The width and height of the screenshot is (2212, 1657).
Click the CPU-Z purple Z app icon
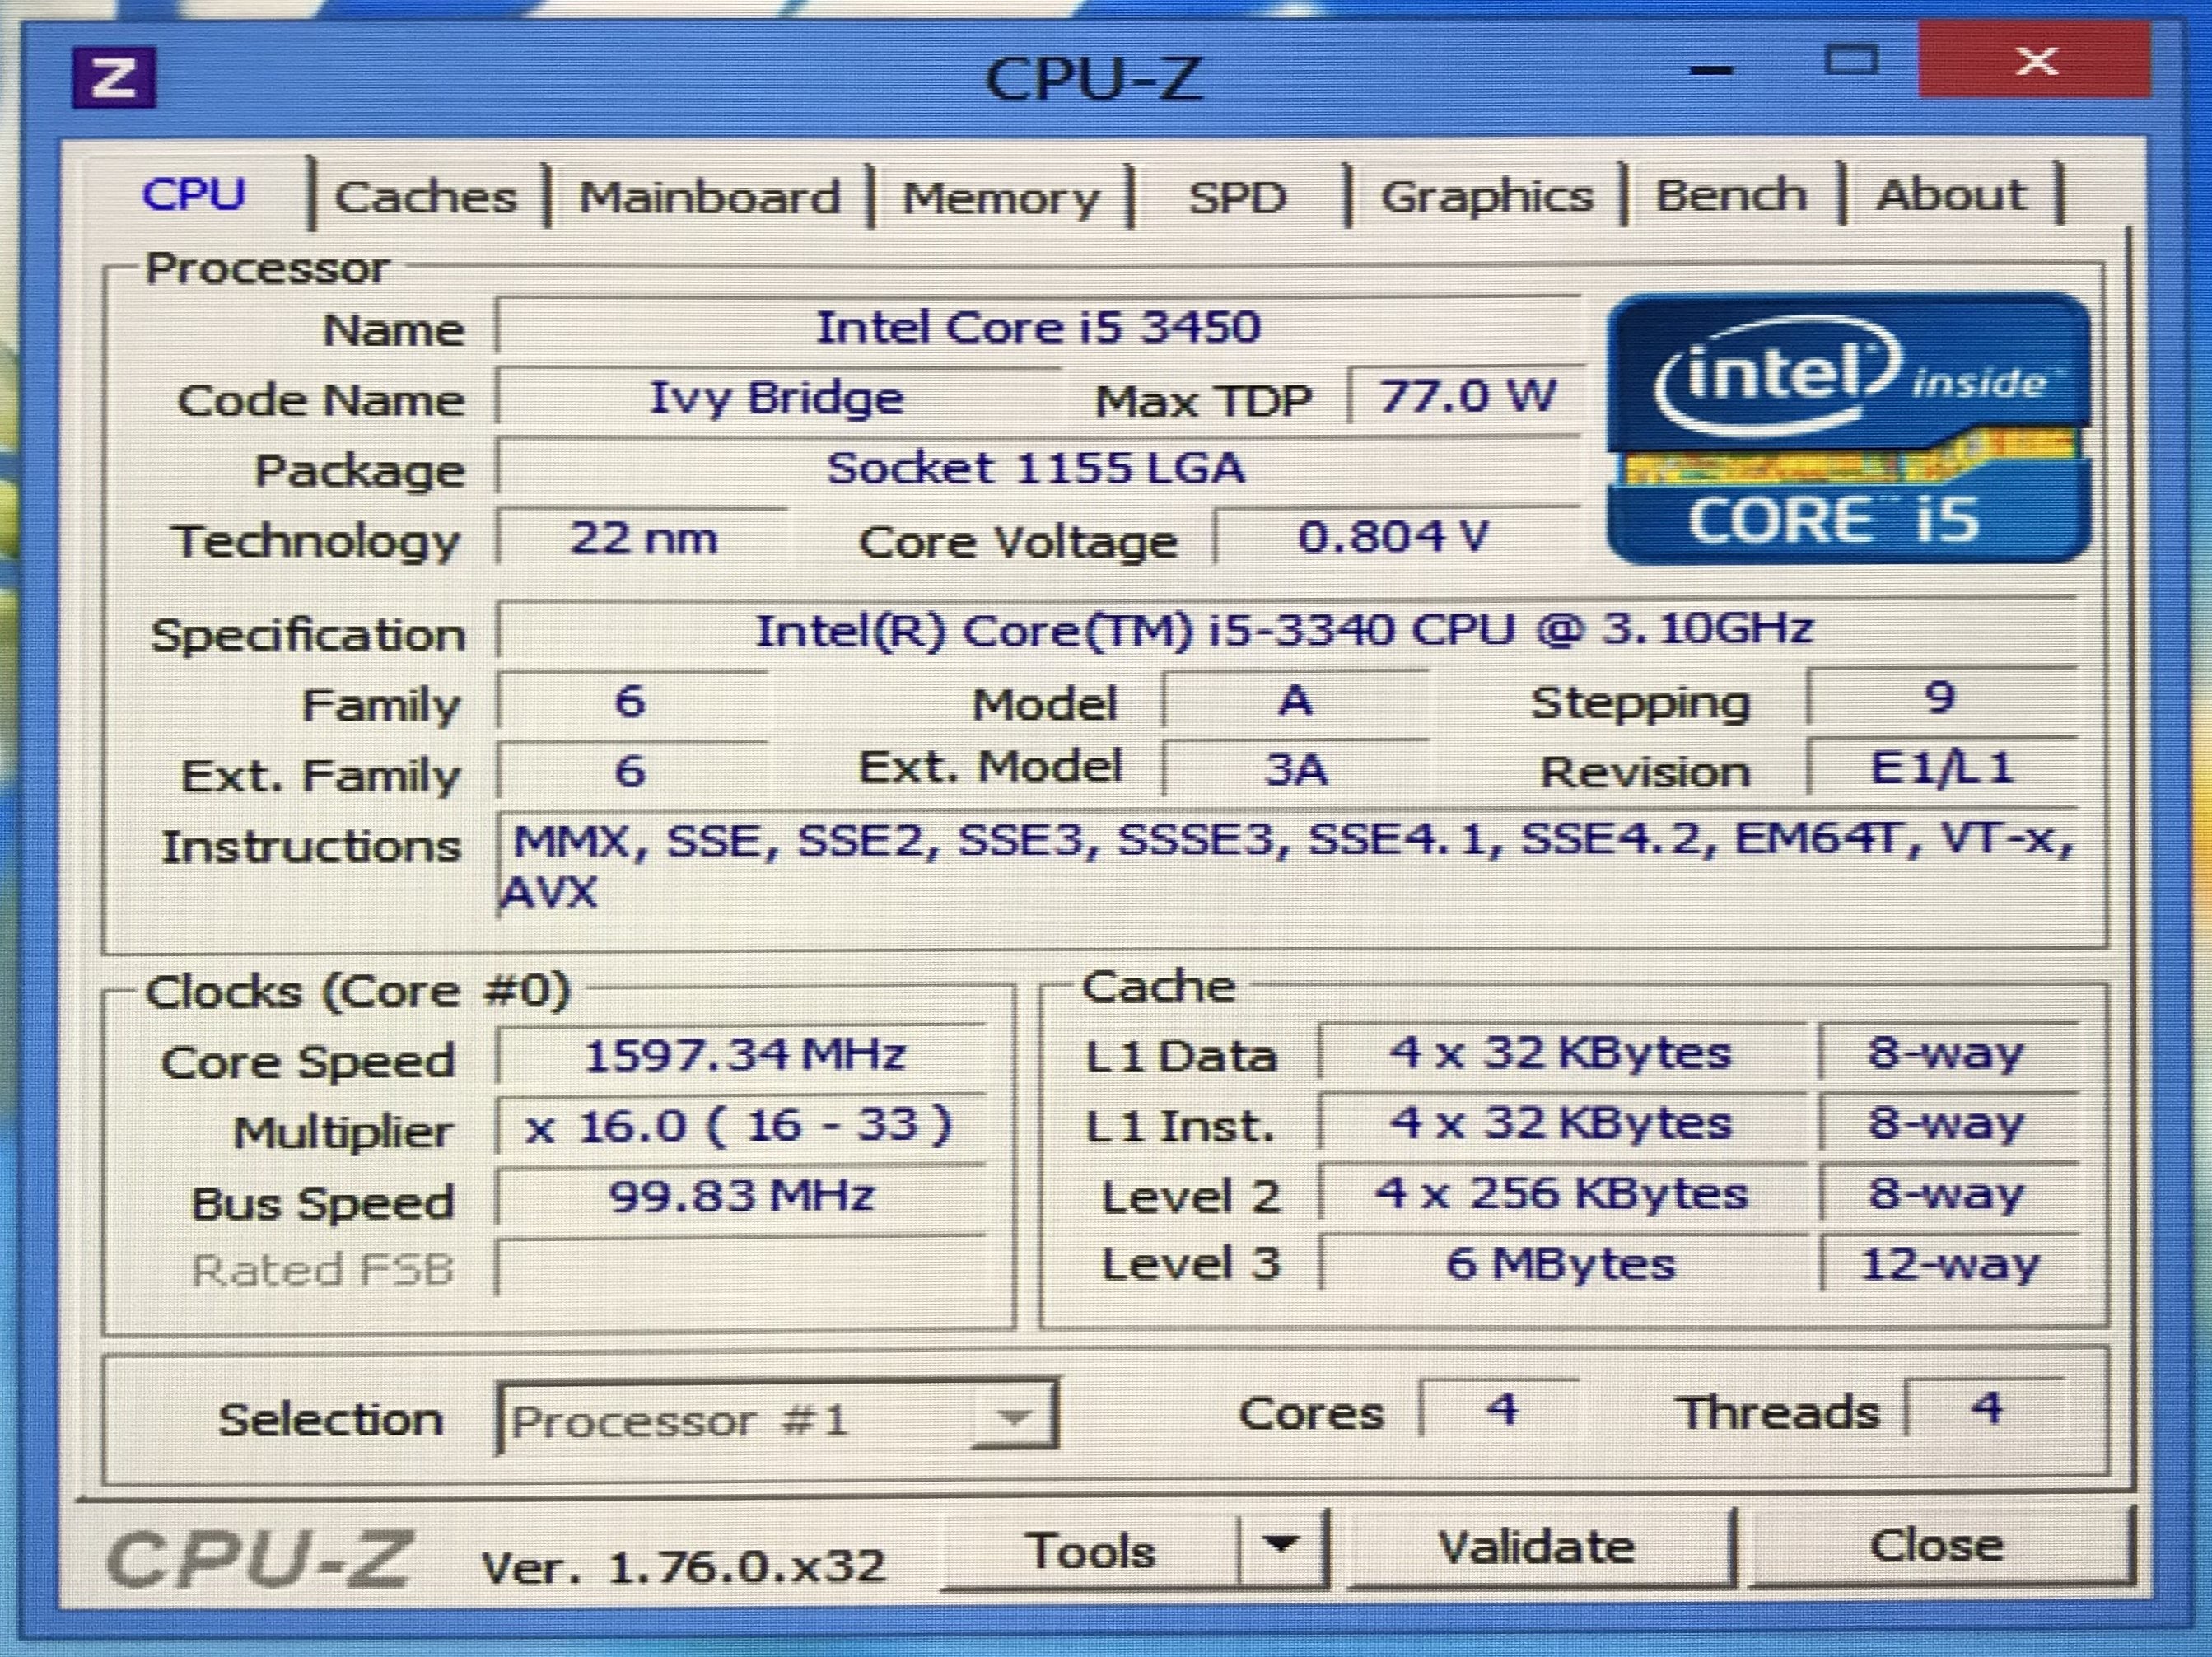(113, 76)
